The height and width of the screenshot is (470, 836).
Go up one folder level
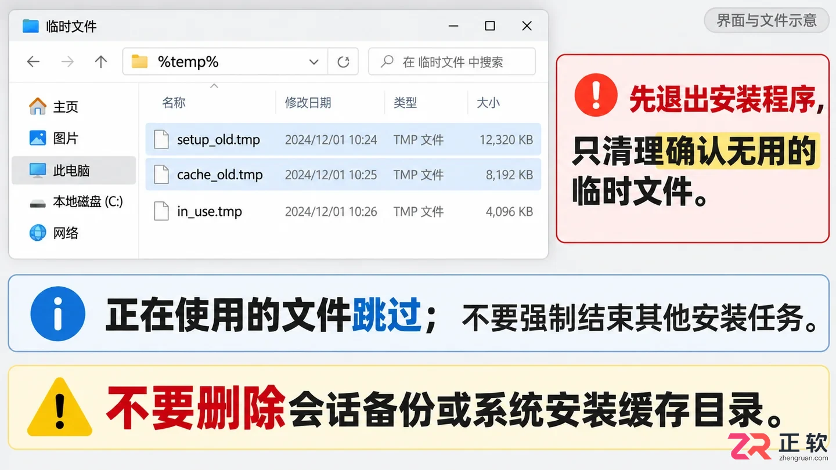pyautogui.click(x=101, y=62)
